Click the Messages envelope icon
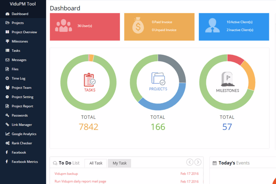 7,60
